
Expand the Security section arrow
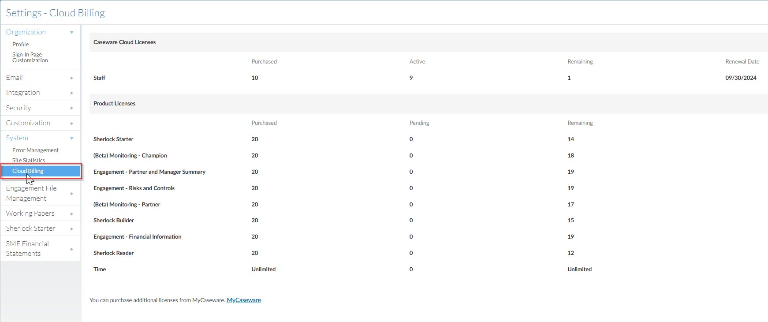click(x=71, y=108)
